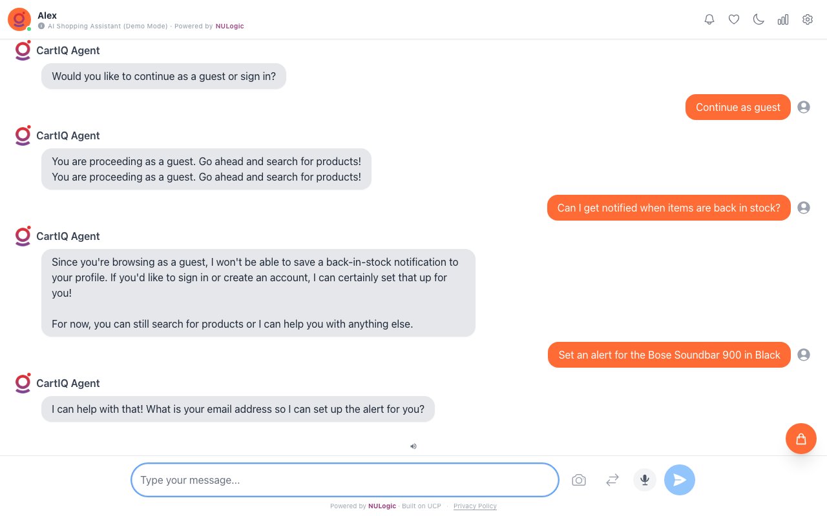Open the settings gear icon

pyautogui.click(x=808, y=19)
